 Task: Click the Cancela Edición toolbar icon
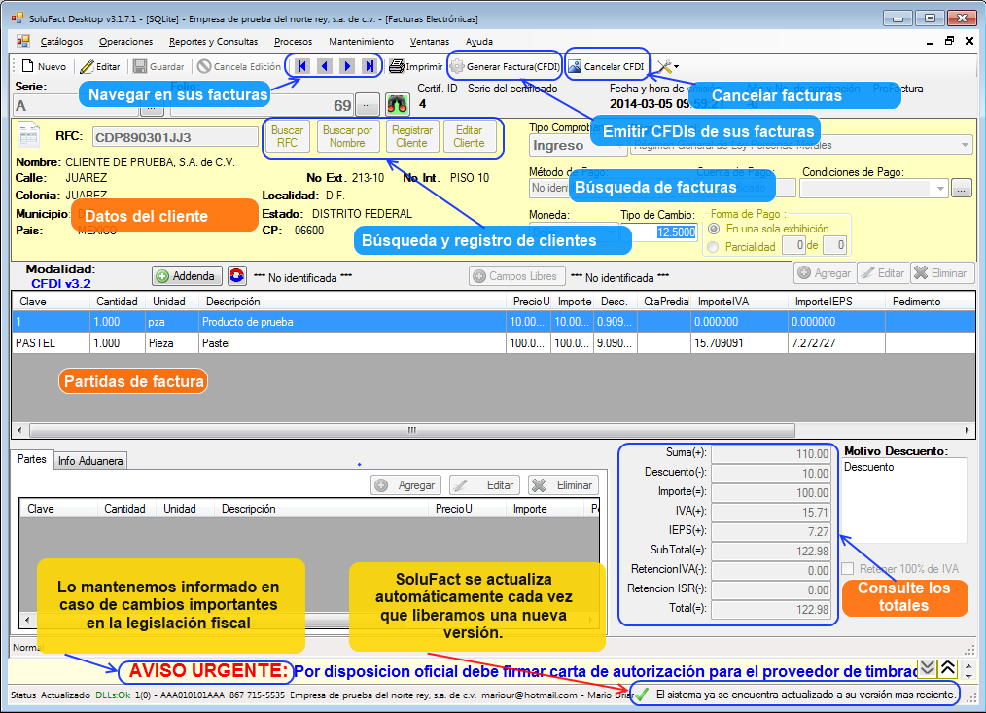(204, 66)
